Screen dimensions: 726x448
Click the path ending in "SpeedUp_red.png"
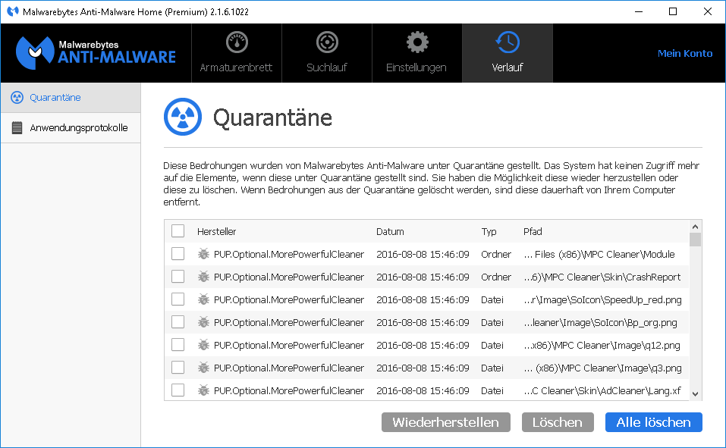click(x=603, y=299)
